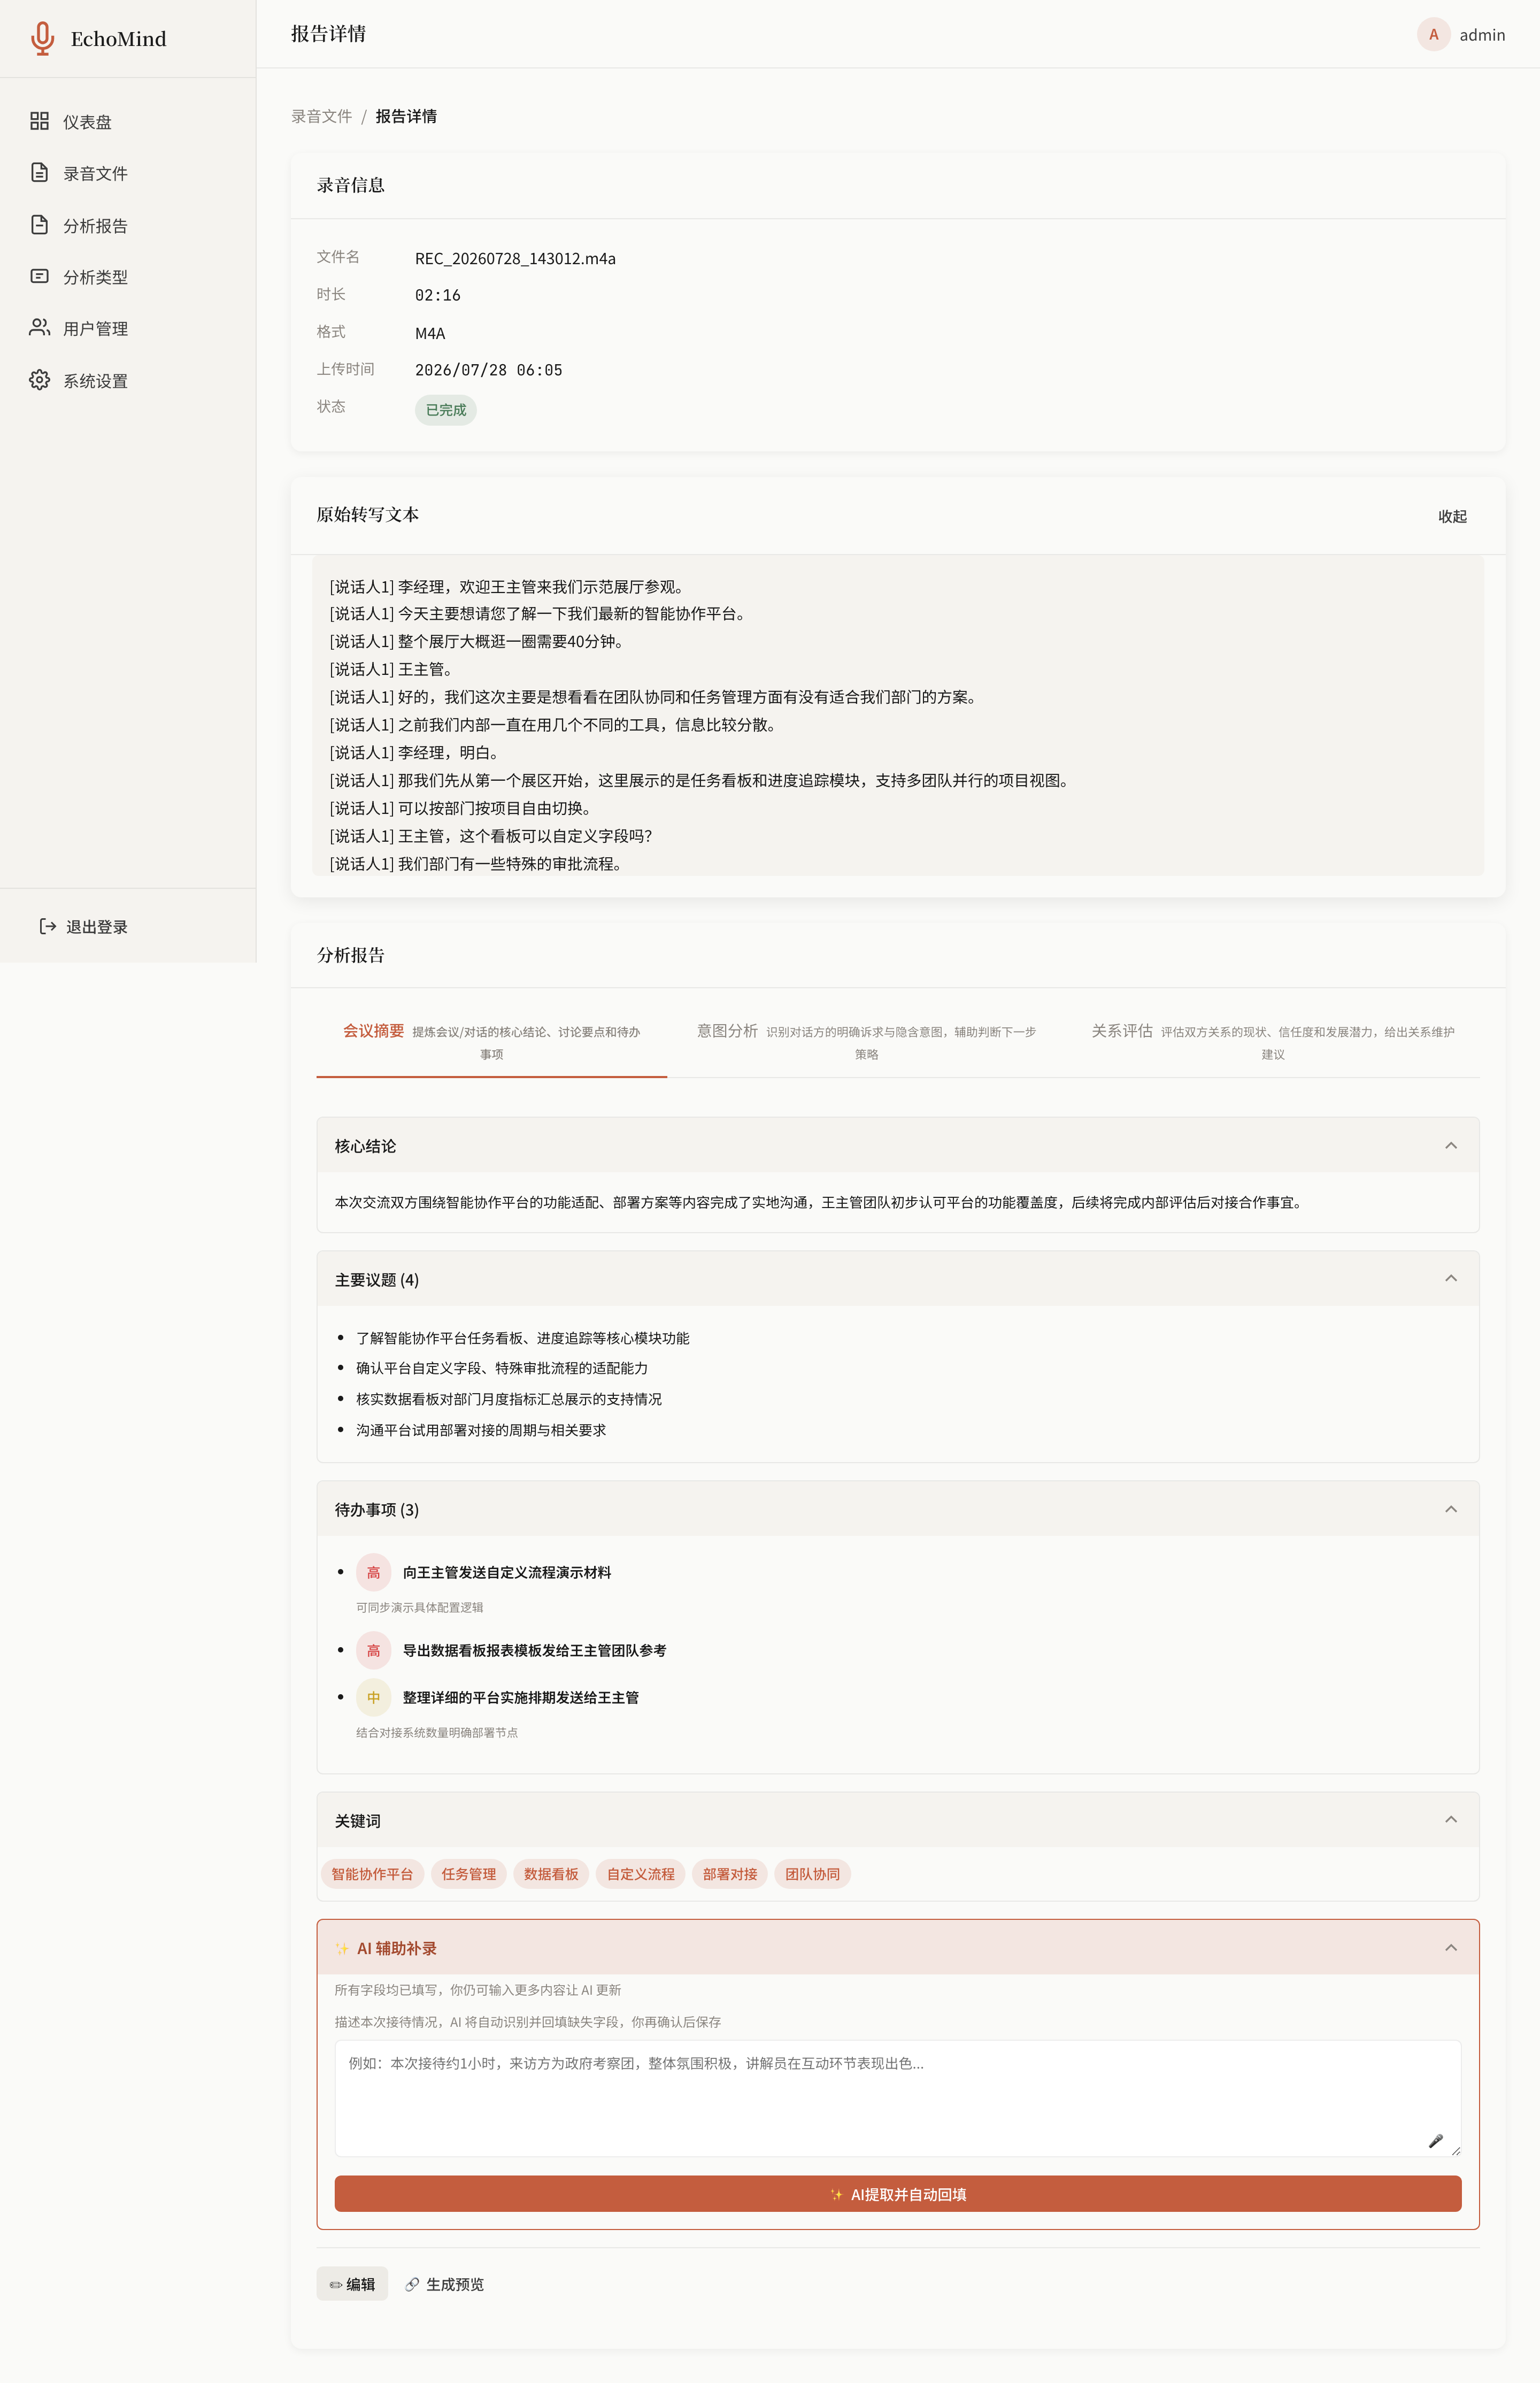Click the 数据看板 keyword tag
The width and height of the screenshot is (1540, 2383).
[x=551, y=1874]
